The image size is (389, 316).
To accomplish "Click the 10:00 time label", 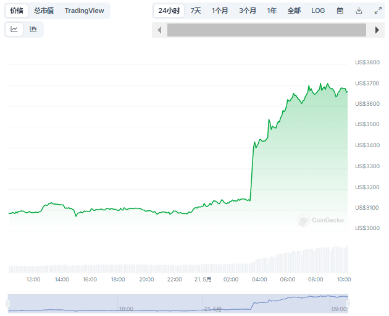I will 343,280.
